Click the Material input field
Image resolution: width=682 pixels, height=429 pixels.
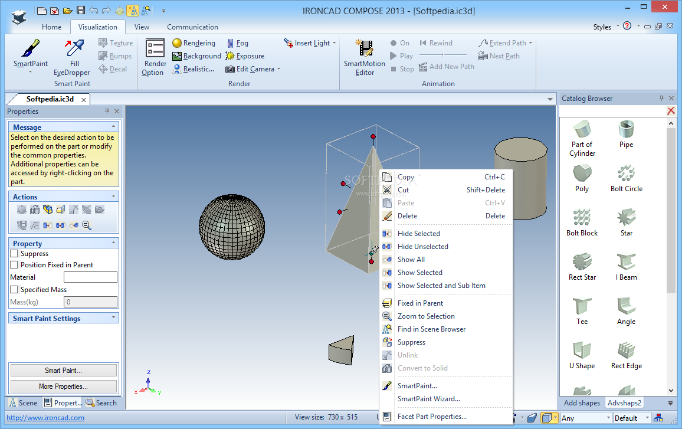pos(90,277)
